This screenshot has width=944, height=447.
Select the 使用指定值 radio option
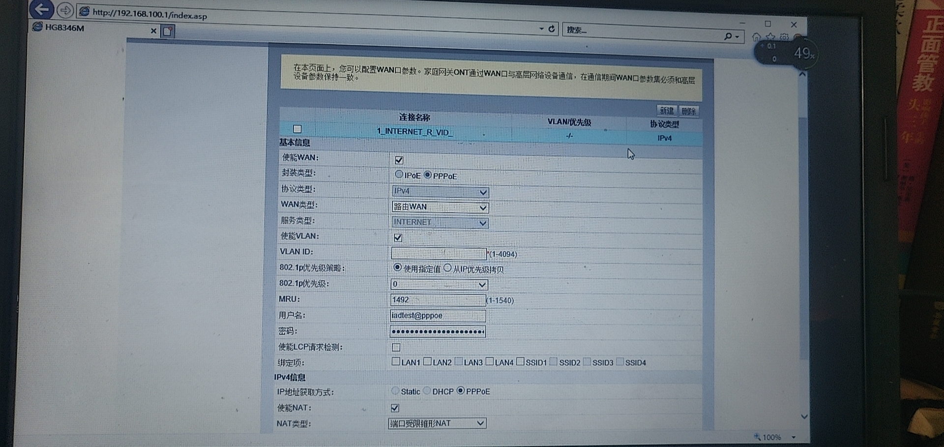[397, 268]
